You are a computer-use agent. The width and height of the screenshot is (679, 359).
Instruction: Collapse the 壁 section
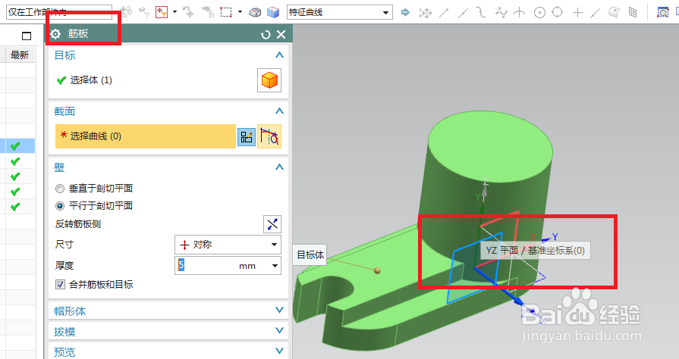point(279,167)
